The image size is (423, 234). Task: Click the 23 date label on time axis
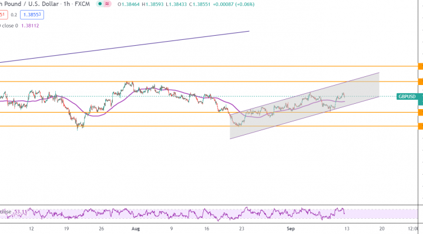pos(241,229)
